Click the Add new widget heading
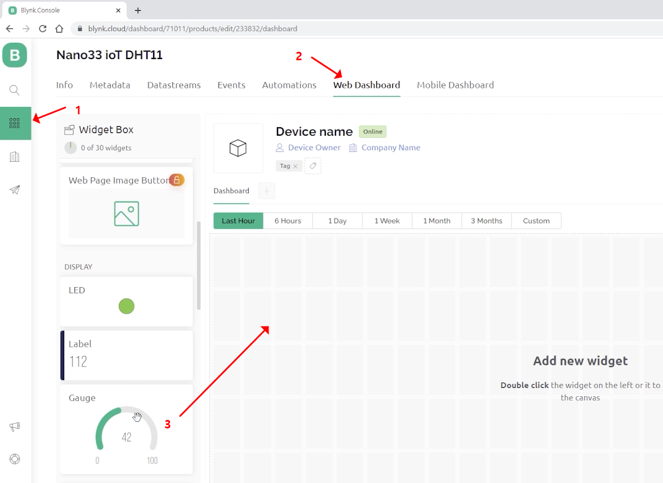The height and width of the screenshot is (483, 663). click(580, 361)
